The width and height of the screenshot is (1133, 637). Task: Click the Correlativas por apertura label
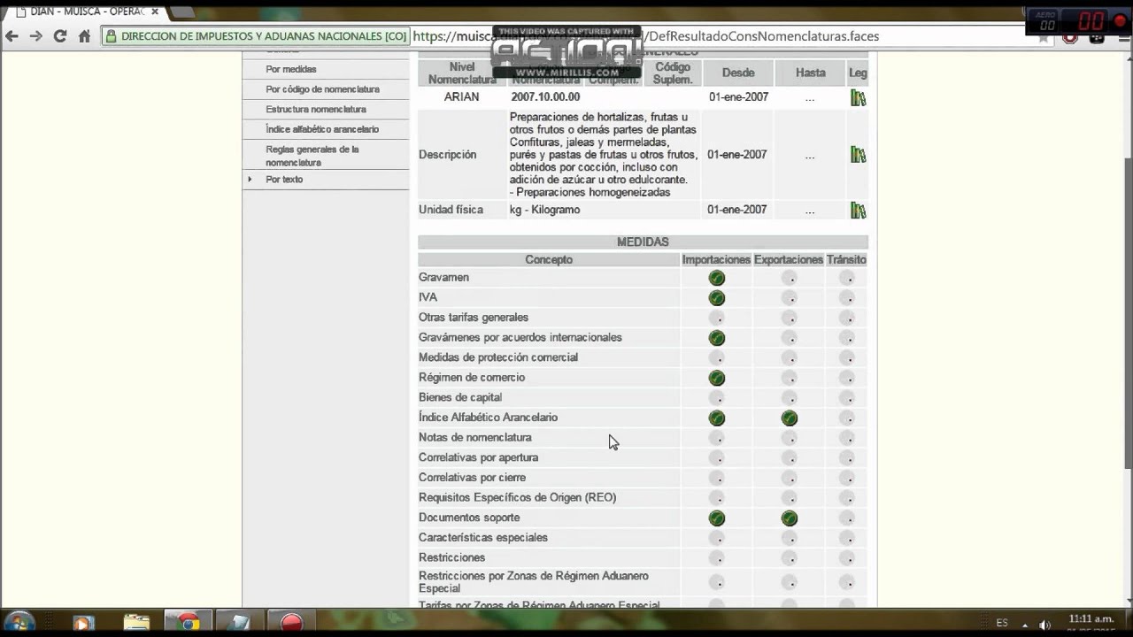tap(478, 457)
